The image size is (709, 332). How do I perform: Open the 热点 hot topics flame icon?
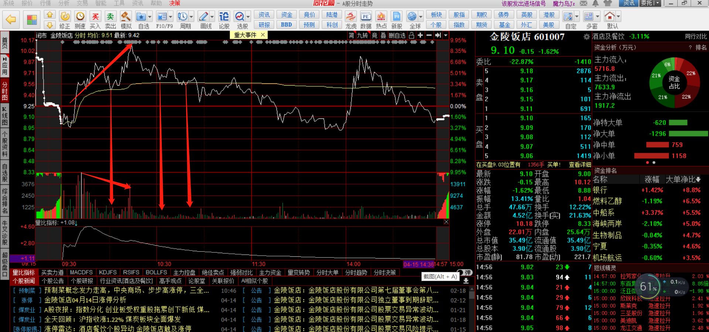[x=381, y=17]
